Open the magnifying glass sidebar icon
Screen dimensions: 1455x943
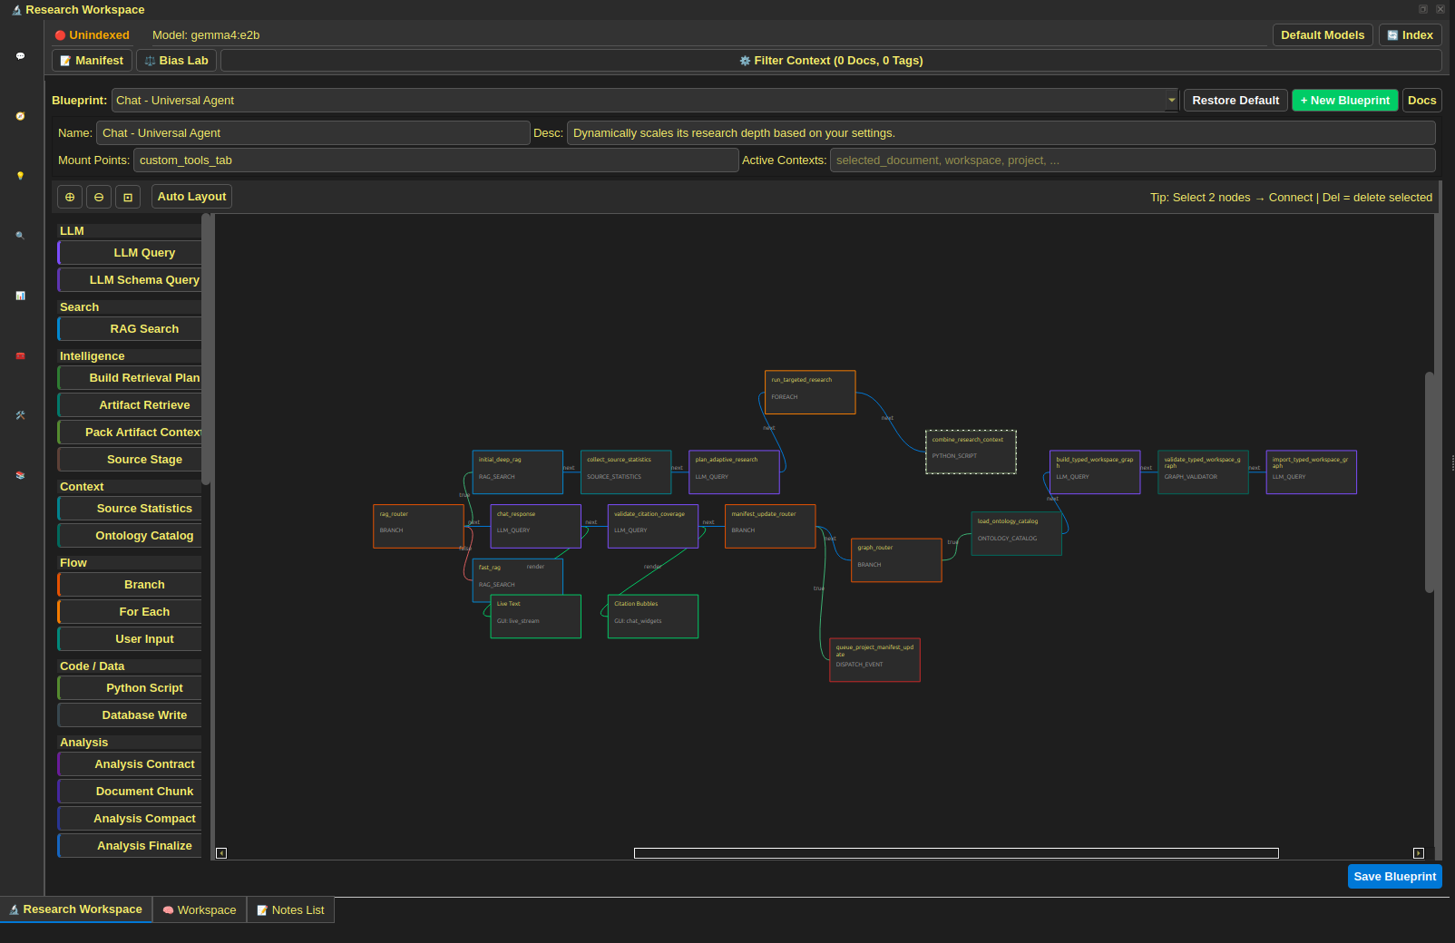[x=20, y=236]
